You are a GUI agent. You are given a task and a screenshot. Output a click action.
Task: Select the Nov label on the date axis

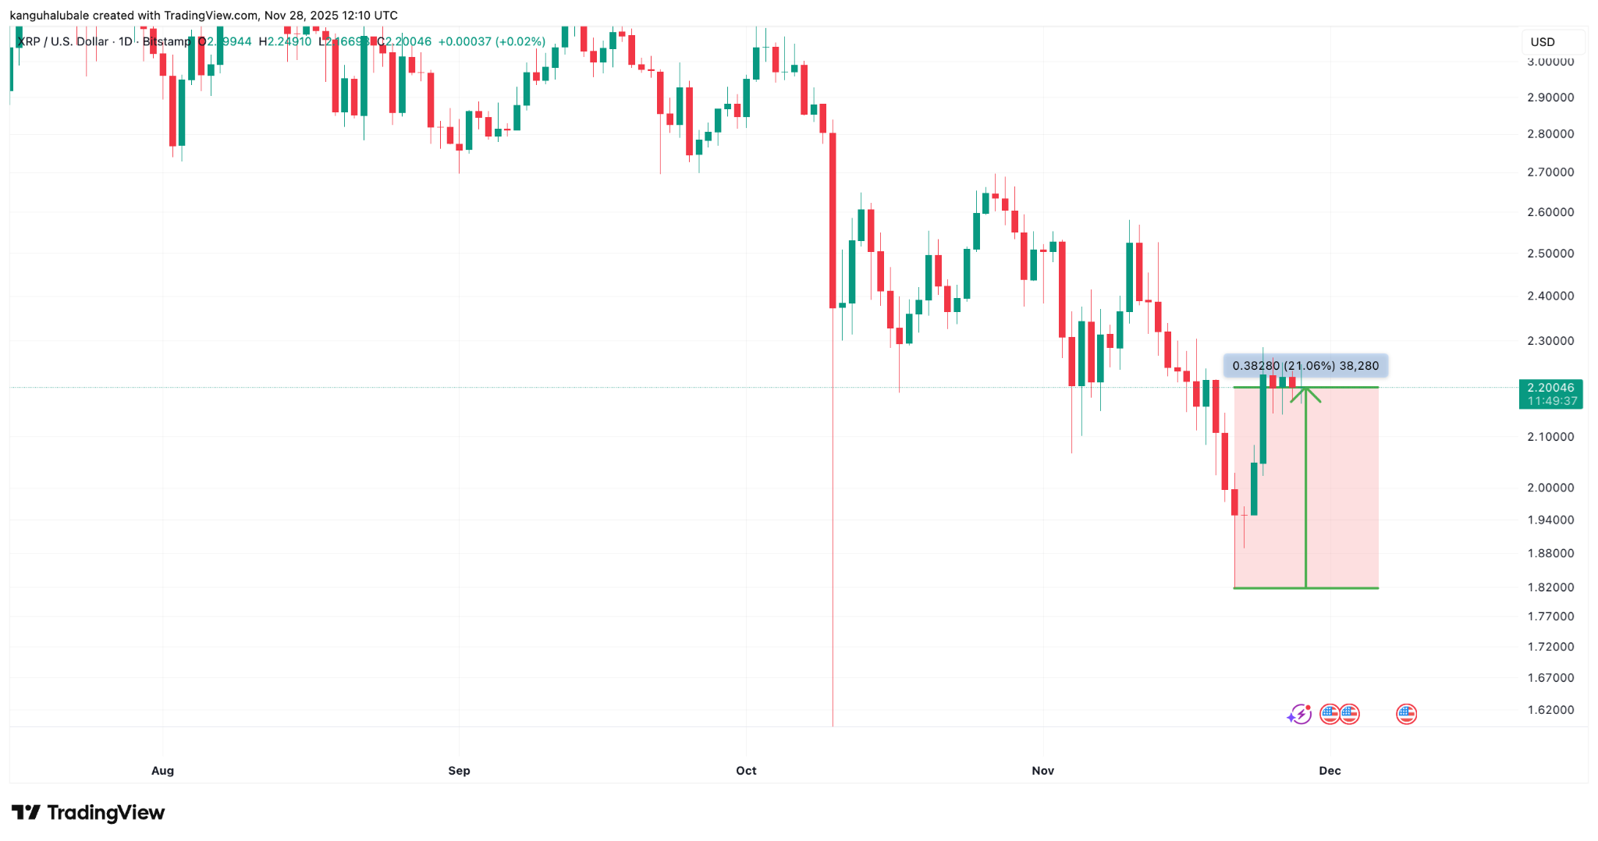tap(1043, 770)
